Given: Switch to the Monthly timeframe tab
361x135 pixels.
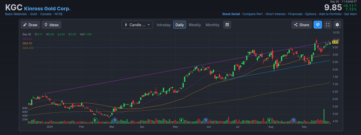Looking at the screenshot, I should click(x=212, y=25).
